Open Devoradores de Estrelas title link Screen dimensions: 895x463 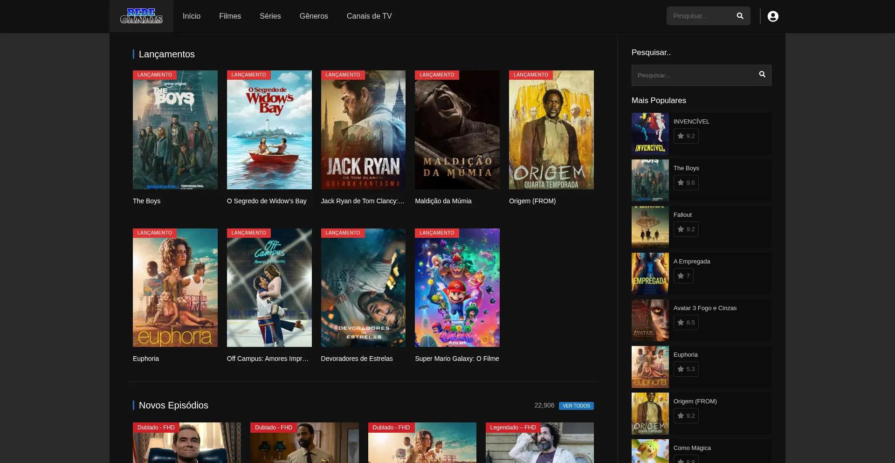(357, 359)
